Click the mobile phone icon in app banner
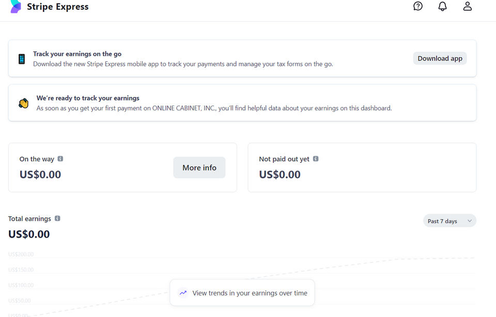The width and height of the screenshot is (496, 317). coord(22,59)
